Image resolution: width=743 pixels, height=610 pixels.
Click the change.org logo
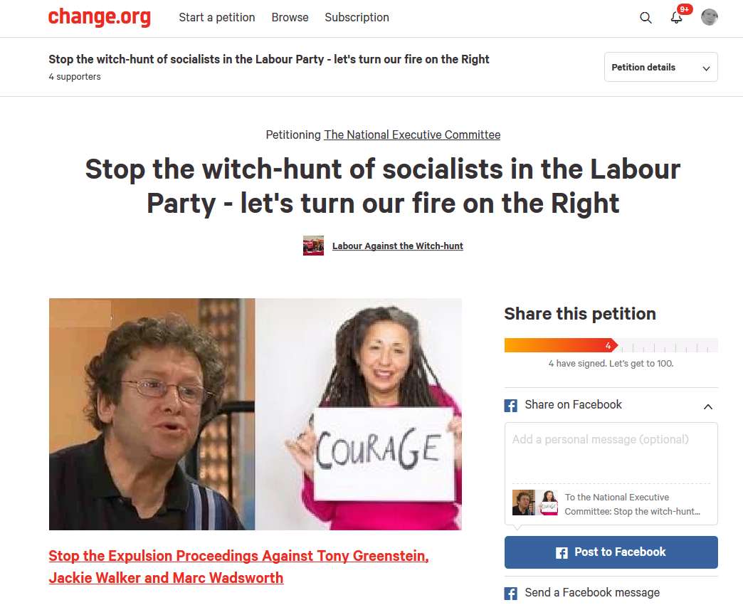click(x=100, y=17)
